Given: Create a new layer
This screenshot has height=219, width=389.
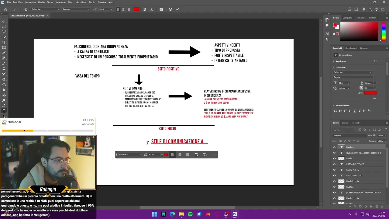Looking at the screenshot, I should pos(377,207).
